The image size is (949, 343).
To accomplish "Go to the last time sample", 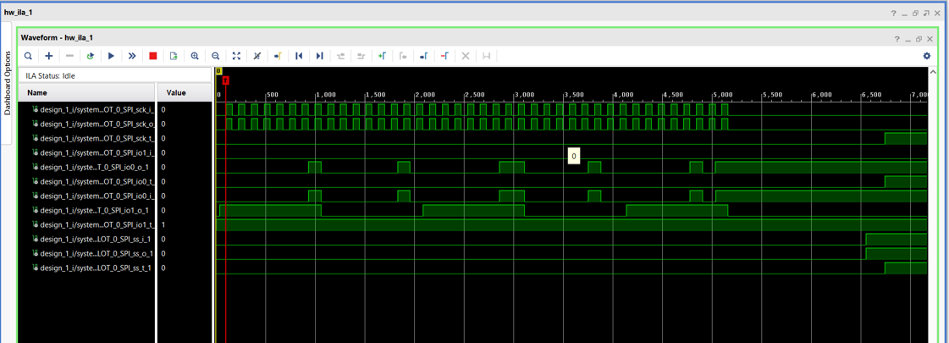I will (x=320, y=56).
